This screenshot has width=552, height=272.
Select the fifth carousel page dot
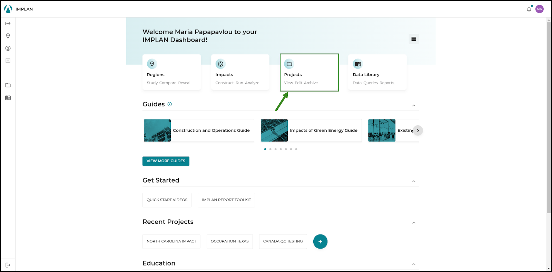coord(286,149)
